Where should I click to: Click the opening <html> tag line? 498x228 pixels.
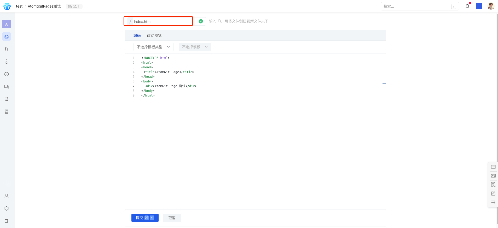147,63
